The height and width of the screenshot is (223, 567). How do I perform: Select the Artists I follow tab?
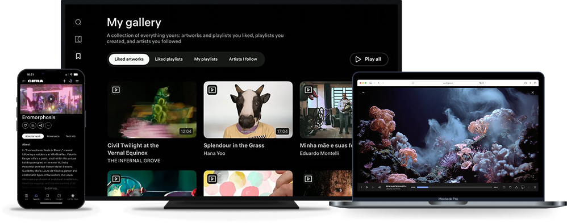(x=243, y=59)
